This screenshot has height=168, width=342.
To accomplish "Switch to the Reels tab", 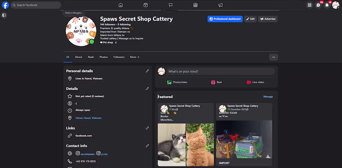I will [91, 57].
